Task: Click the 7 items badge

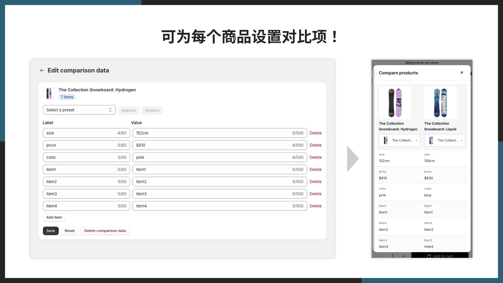Action: pos(67,97)
